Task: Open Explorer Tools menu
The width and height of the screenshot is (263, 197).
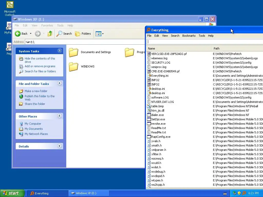Action: tap(60, 25)
